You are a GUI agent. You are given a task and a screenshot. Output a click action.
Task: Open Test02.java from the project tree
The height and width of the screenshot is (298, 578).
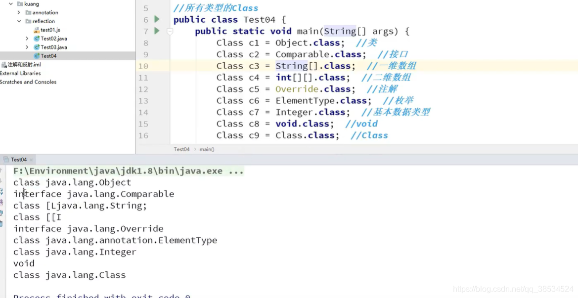(54, 39)
